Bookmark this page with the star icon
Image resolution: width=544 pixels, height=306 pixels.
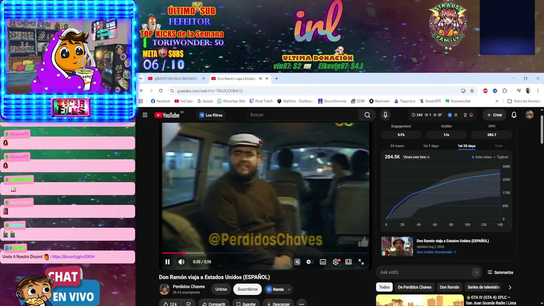tap(472, 91)
